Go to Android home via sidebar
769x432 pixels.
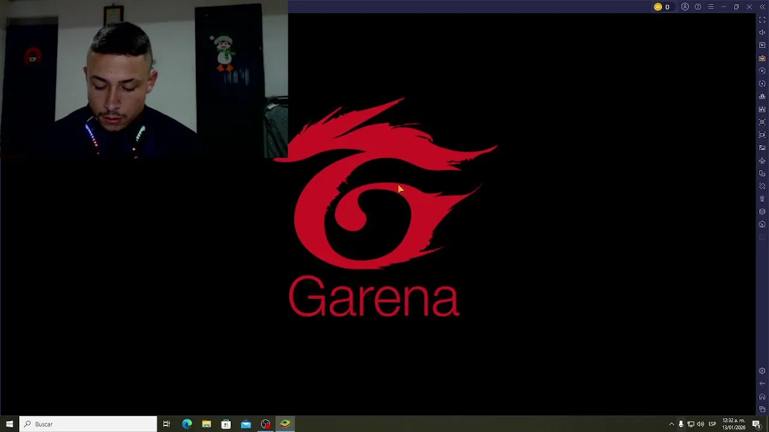point(762,397)
